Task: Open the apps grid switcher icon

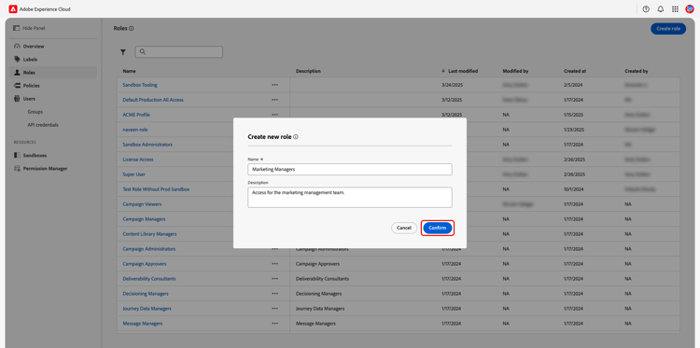Action: tap(675, 9)
